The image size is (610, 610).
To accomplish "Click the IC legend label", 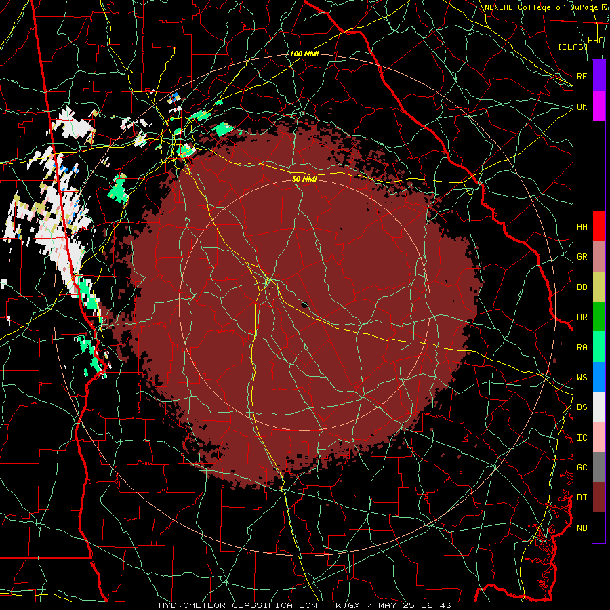I will [582, 438].
